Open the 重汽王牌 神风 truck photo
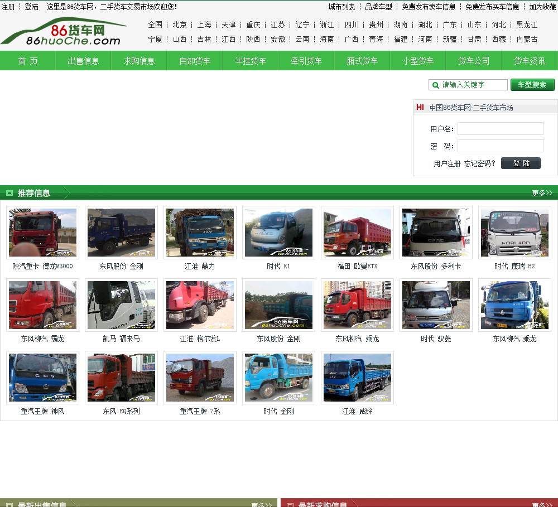The width and height of the screenshot is (558, 507). point(43,378)
